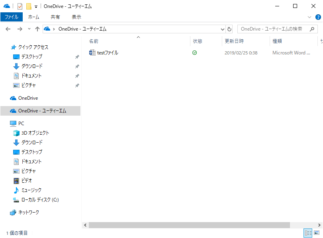The image size is (323, 238).
Task: Click the OneDrive cloud icon in title bar
Action: pos(7,6)
